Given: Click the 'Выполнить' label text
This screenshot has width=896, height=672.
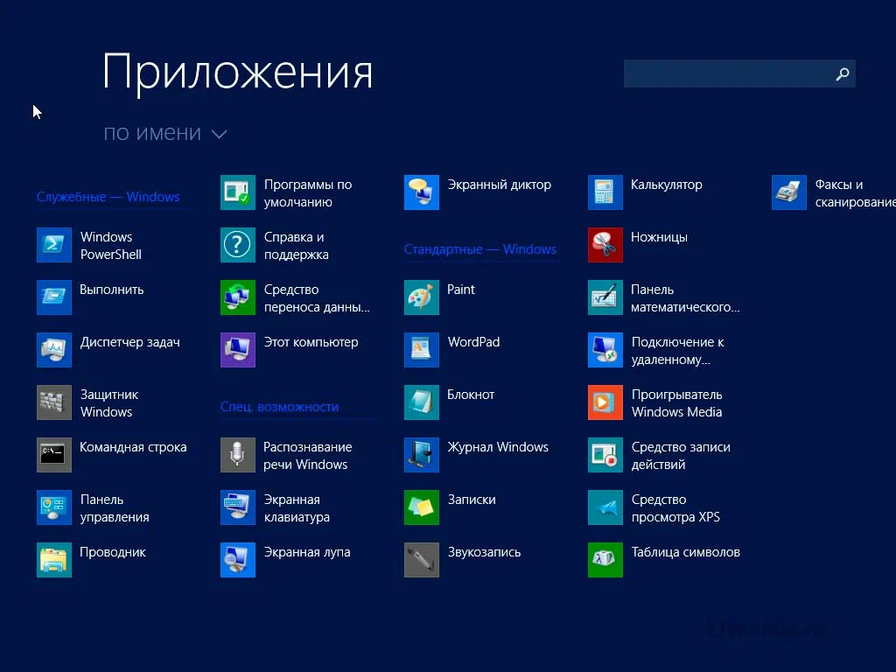Looking at the screenshot, I should [111, 290].
